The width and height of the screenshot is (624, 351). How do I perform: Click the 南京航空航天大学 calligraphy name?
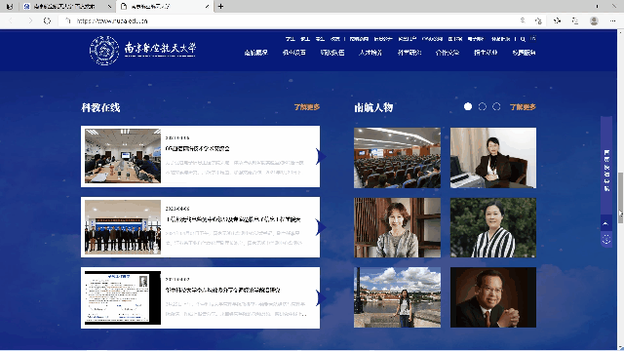pyautogui.click(x=160, y=48)
